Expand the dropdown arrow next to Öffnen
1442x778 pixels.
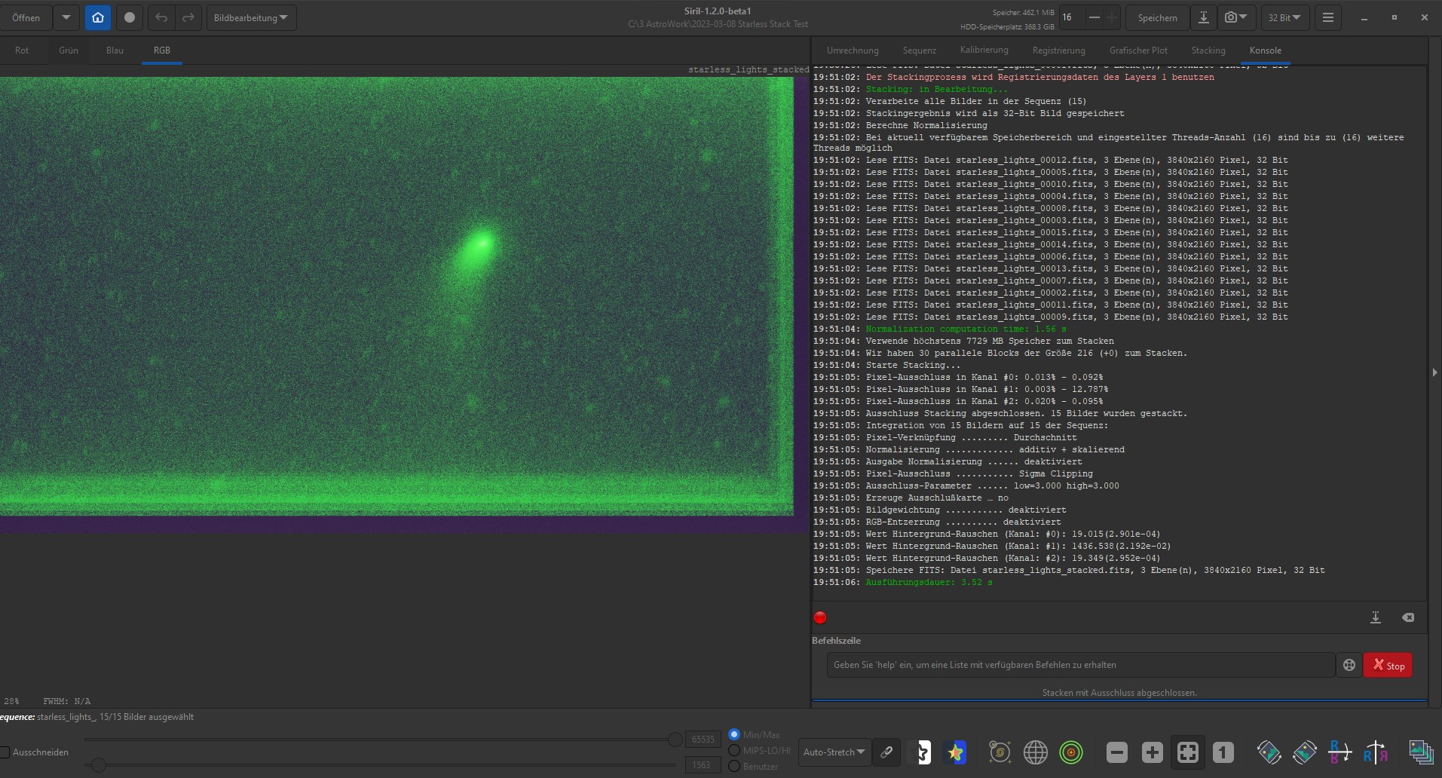[x=66, y=17]
